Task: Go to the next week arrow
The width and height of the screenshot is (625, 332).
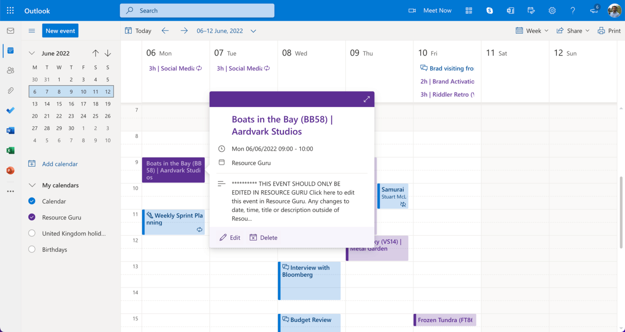Action: 184,31
